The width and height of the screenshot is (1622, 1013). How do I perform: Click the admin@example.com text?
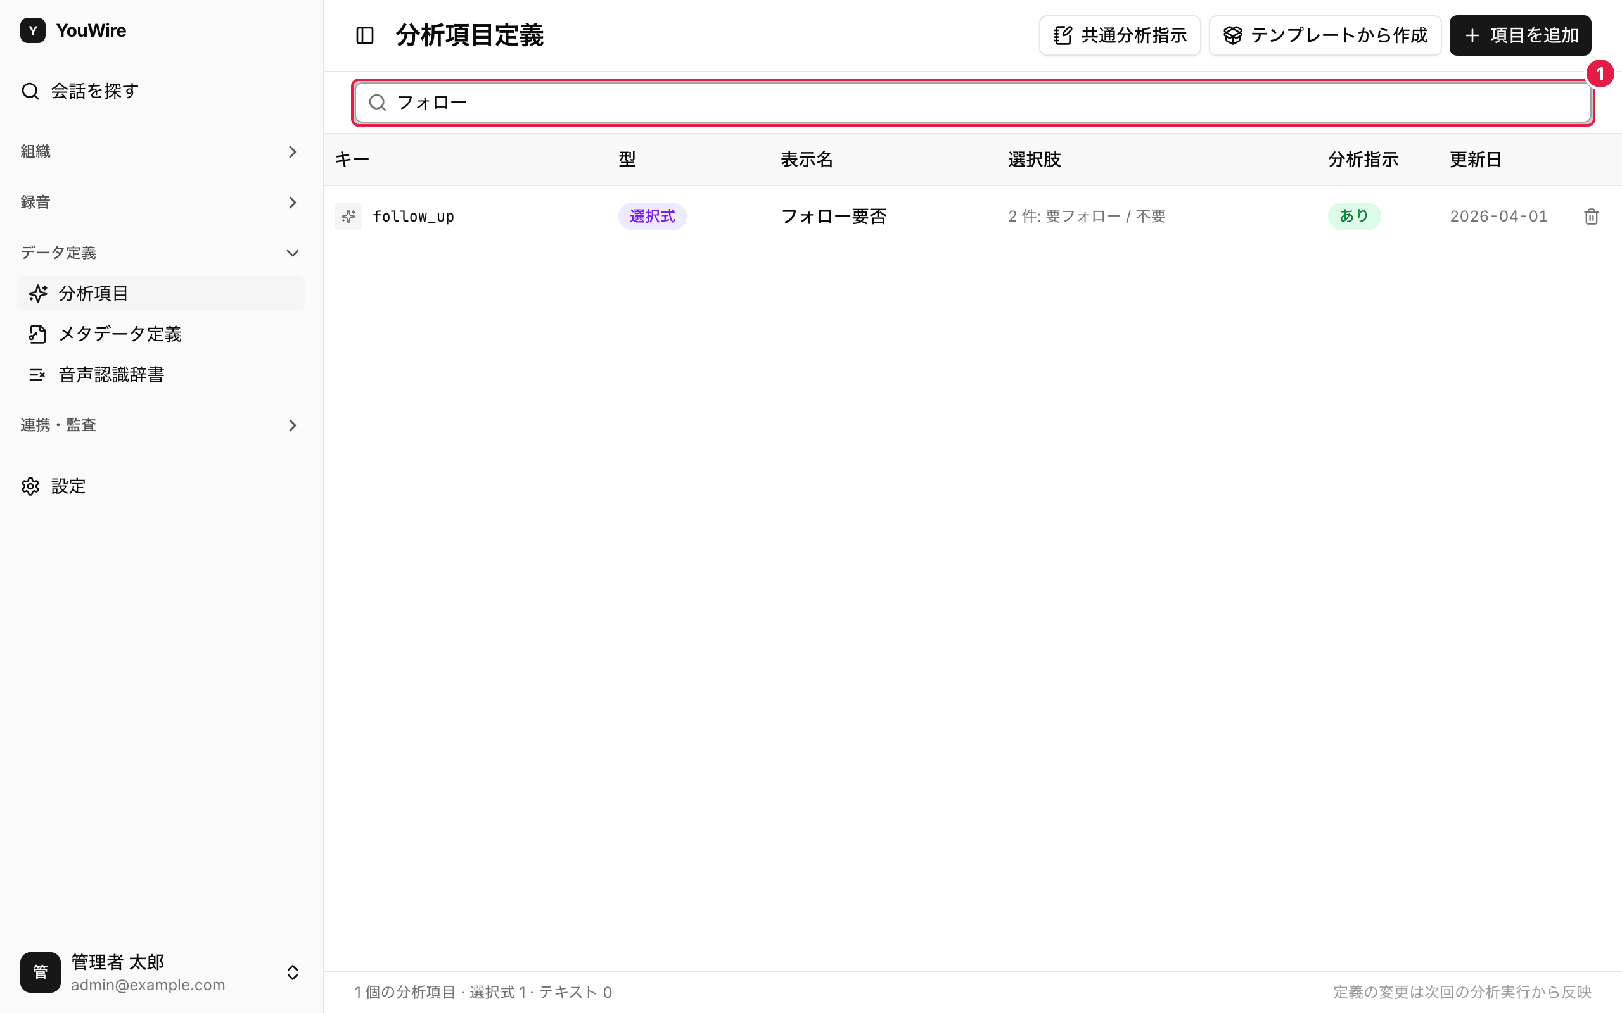pos(148,985)
